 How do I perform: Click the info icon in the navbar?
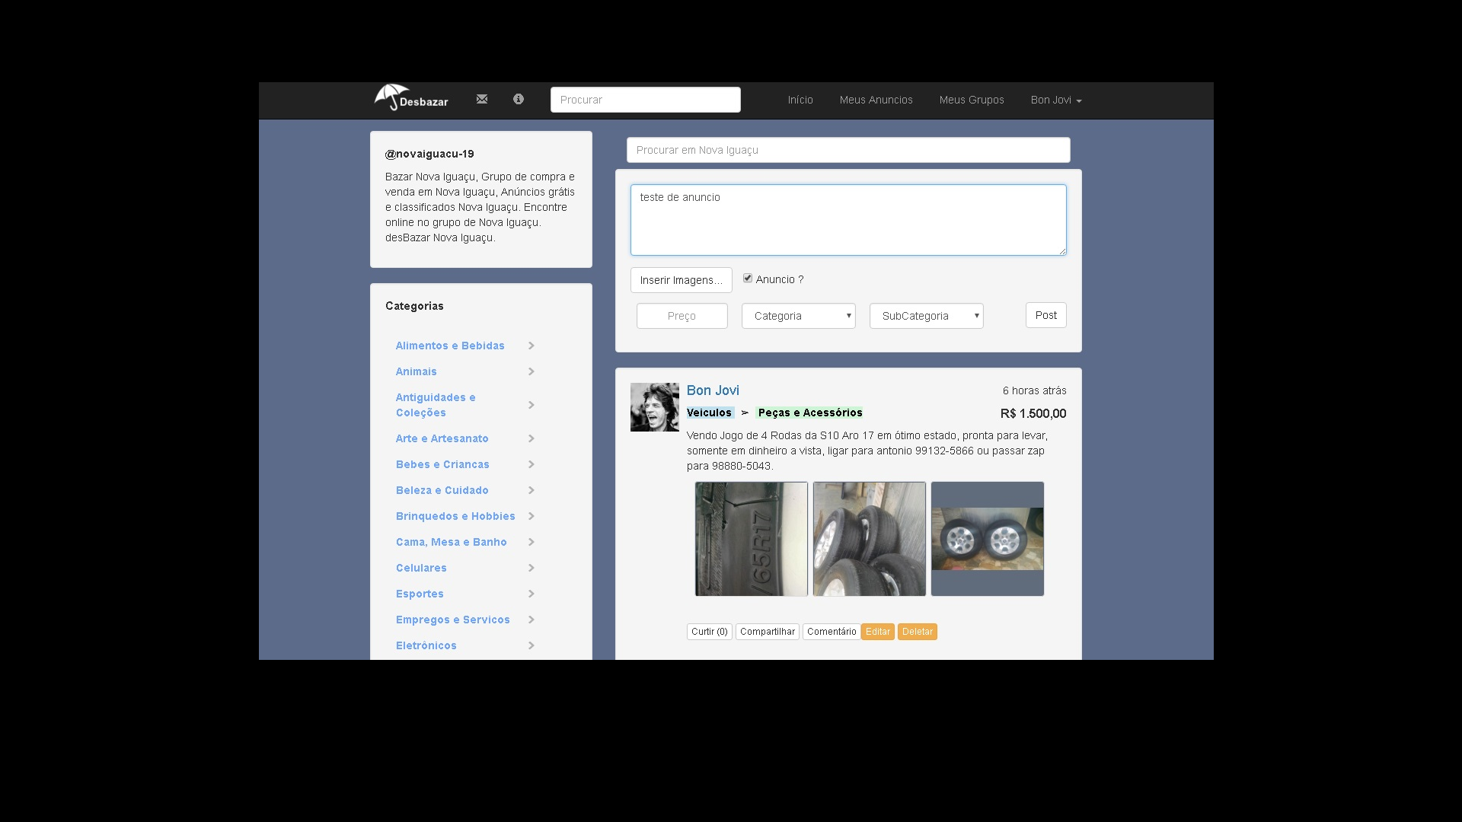pyautogui.click(x=519, y=99)
